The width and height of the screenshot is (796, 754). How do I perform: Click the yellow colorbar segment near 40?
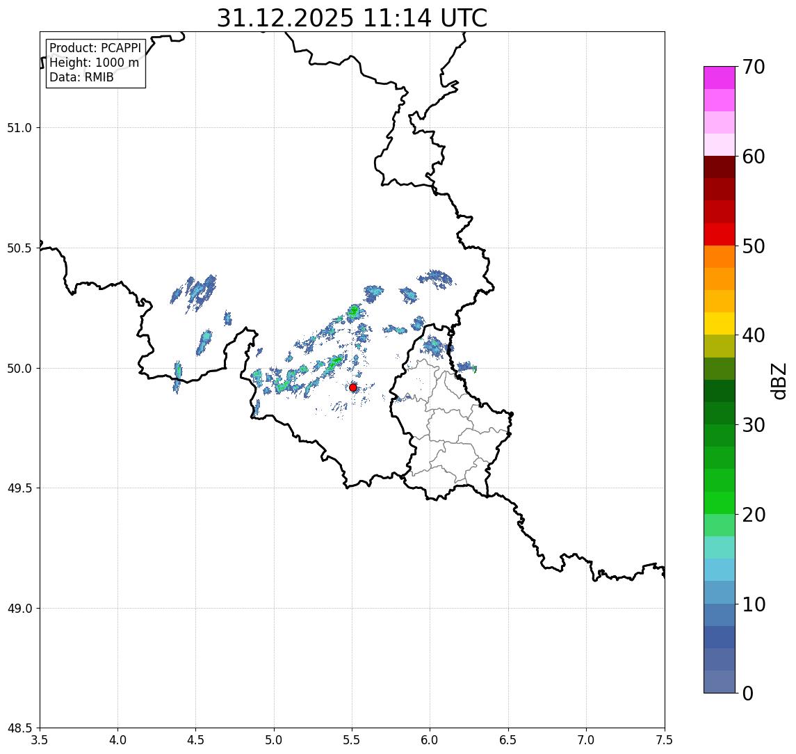coord(720,324)
